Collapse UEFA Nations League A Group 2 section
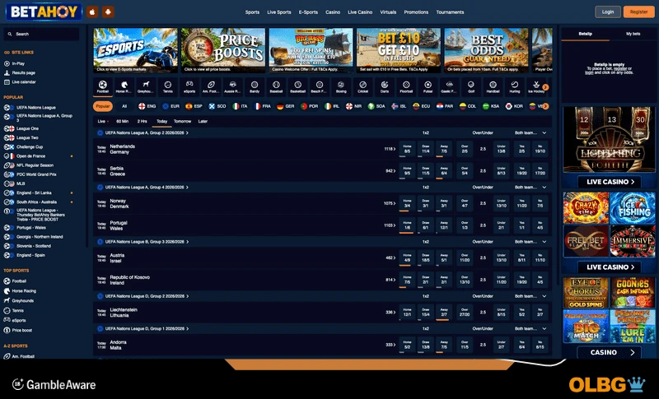Image resolution: width=659 pixels, height=399 pixels. click(544, 133)
